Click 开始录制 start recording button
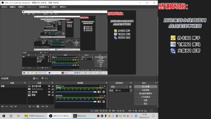The height and width of the screenshot is (119, 211). pos(146,90)
